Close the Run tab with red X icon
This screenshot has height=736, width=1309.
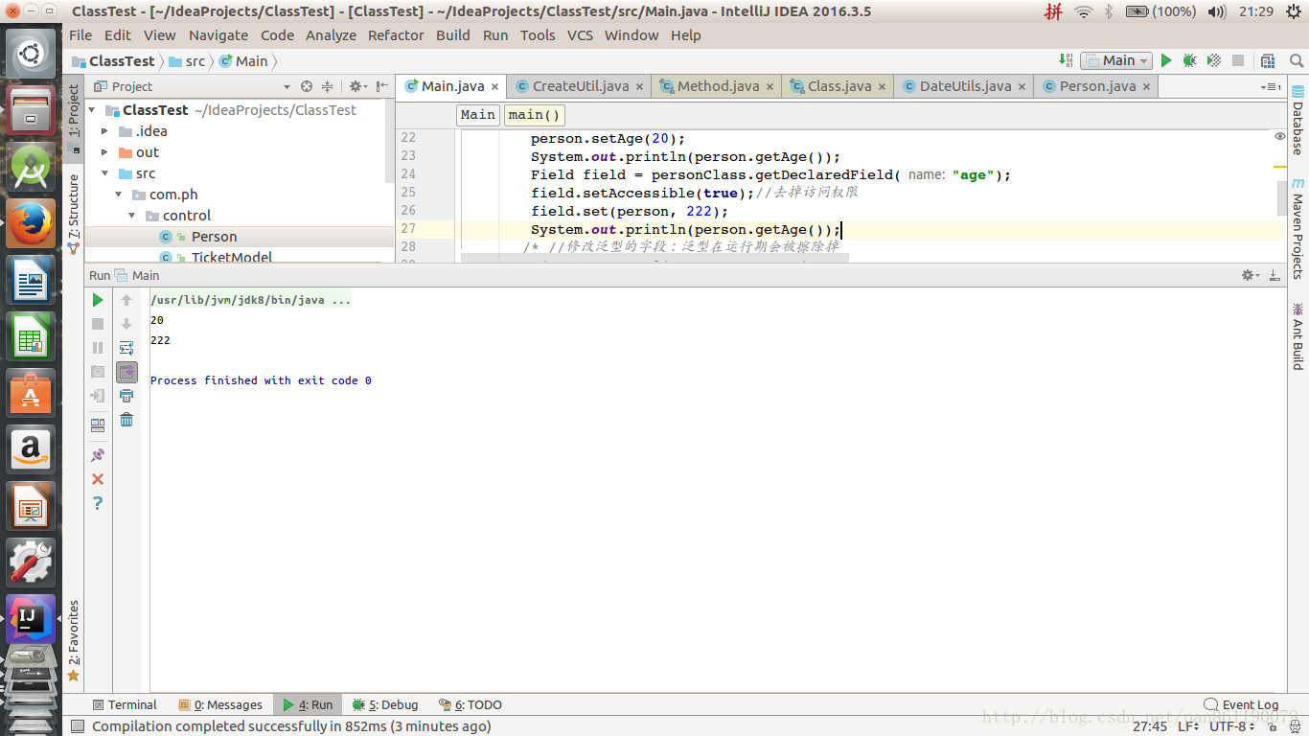98,479
